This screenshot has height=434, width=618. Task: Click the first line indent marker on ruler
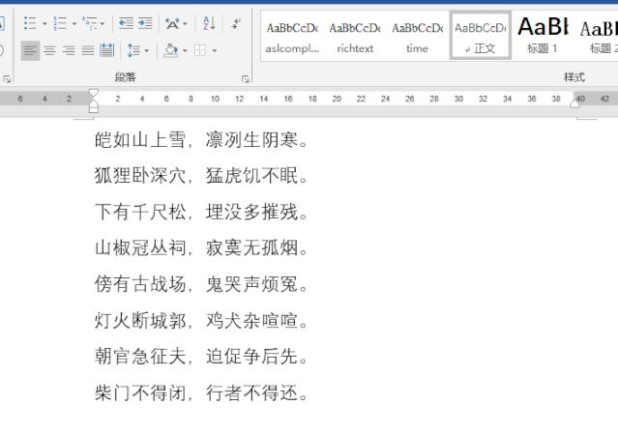(x=93, y=94)
